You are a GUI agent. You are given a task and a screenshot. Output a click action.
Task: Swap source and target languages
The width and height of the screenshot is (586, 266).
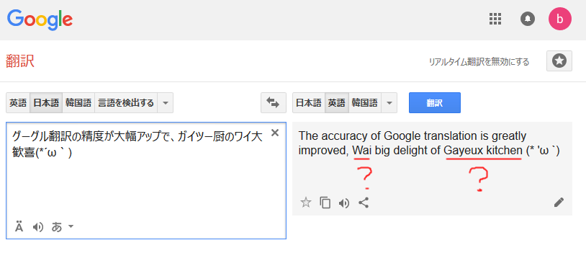tap(273, 102)
